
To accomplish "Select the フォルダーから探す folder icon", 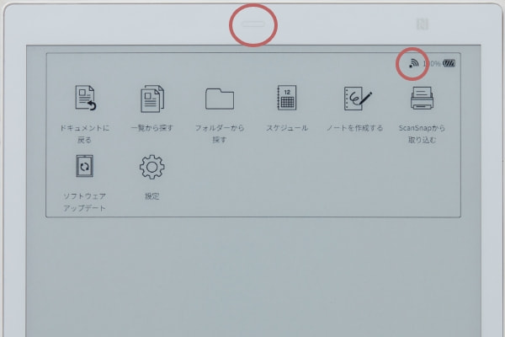I will (220, 99).
